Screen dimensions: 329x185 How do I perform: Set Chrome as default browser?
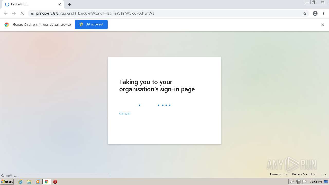pyautogui.click(x=91, y=24)
